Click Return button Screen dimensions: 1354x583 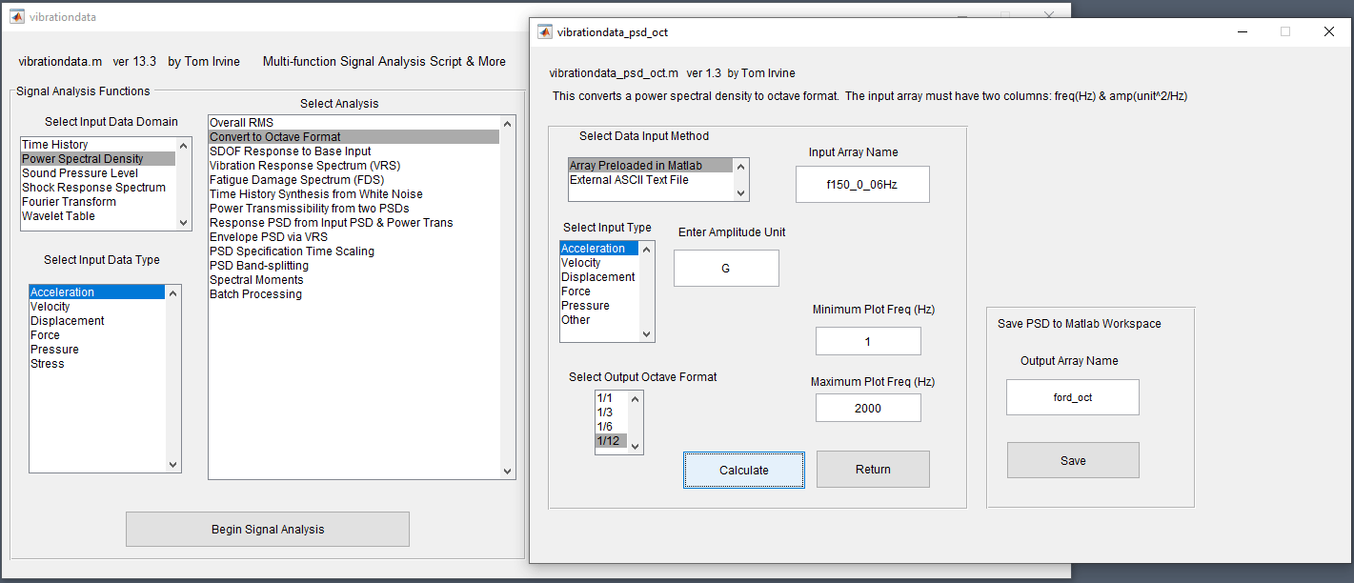tap(873, 469)
